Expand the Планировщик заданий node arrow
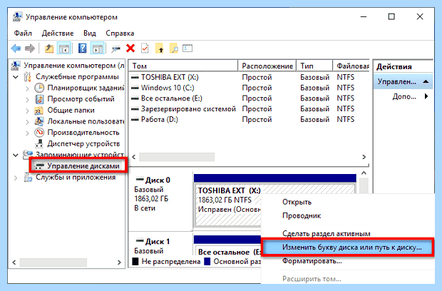The image size is (442, 291). click(x=27, y=88)
